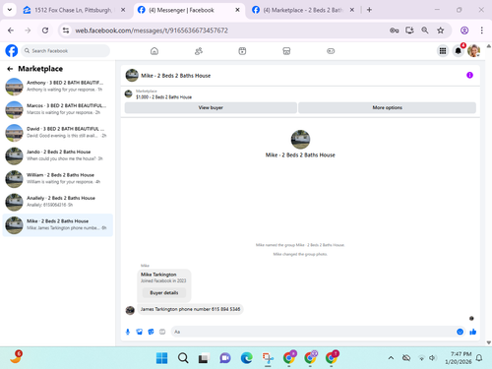Open the Marketplace storefront icon

(286, 51)
